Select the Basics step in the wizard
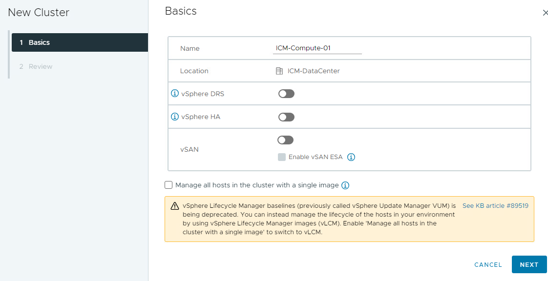The image size is (548, 281). 80,42
